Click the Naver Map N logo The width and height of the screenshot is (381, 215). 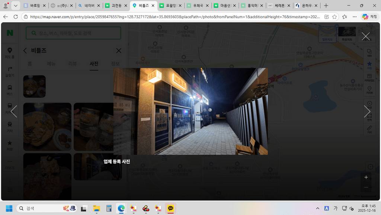10,33
